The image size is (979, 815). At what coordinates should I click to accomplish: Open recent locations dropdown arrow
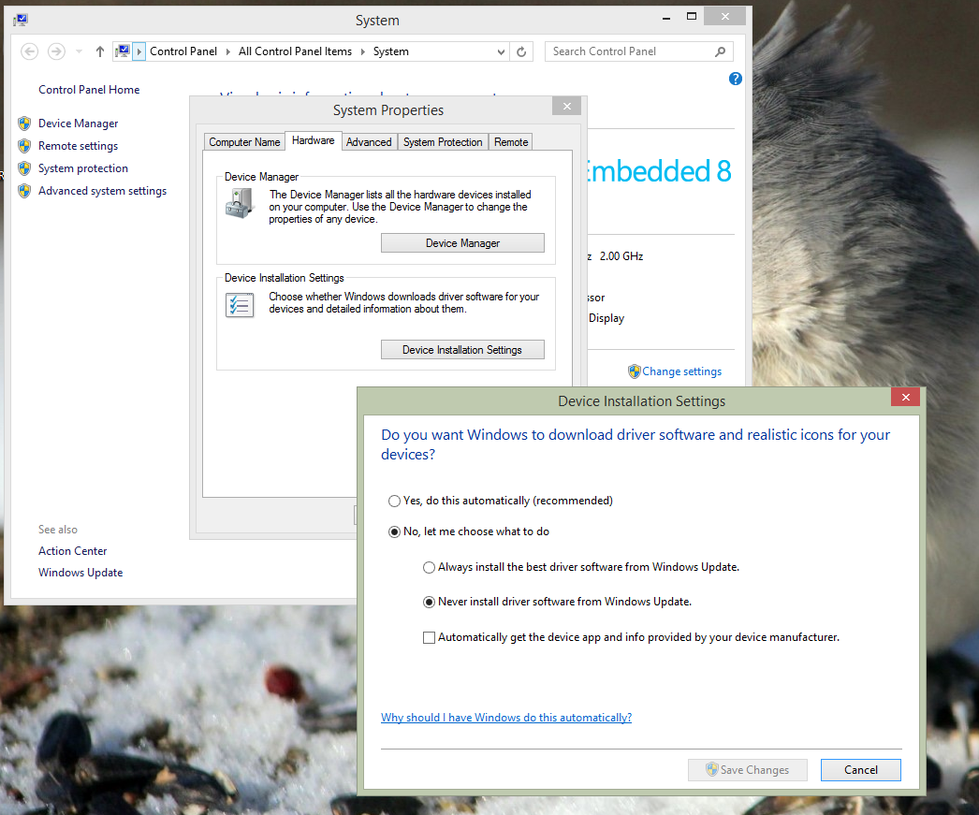[x=79, y=51]
